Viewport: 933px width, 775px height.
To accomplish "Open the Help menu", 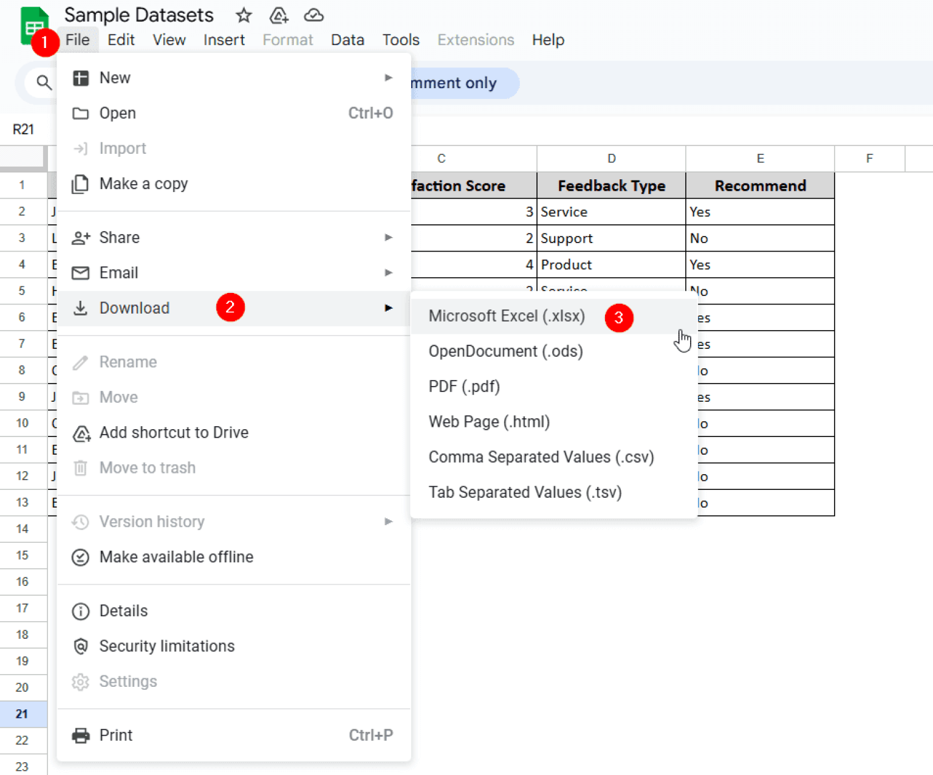I will pos(548,40).
